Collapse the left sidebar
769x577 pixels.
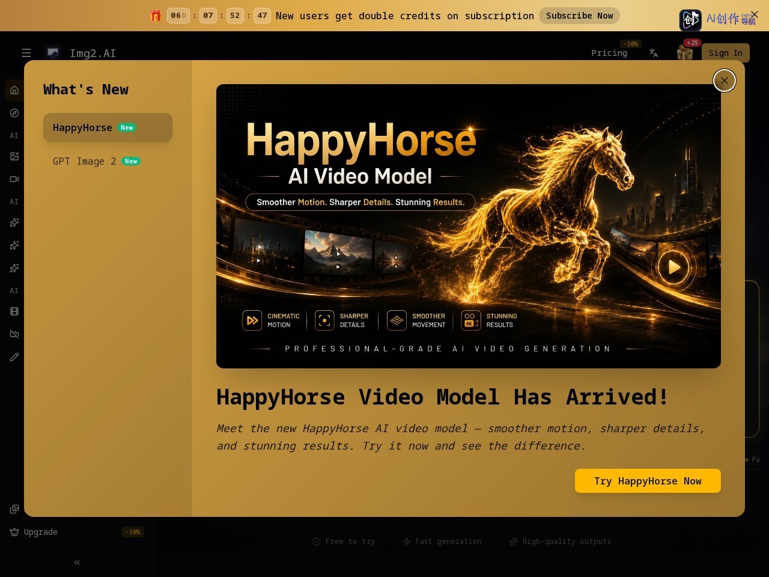pyautogui.click(x=77, y=563)
